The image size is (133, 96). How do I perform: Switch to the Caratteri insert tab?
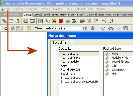91,15
